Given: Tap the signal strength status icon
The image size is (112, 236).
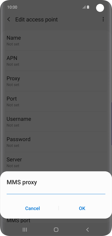Looking at the screenshot, I should click(x=84, y=7).
